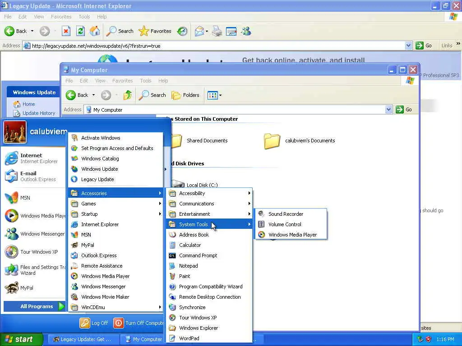Open the My Computer address bar dropdown

point(388,109)
